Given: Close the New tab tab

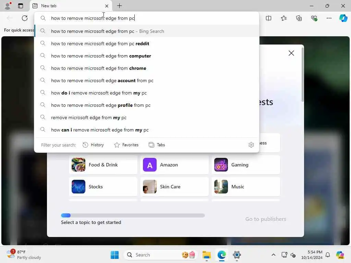Looking at the screenshot, I should [x=107, y=6].
